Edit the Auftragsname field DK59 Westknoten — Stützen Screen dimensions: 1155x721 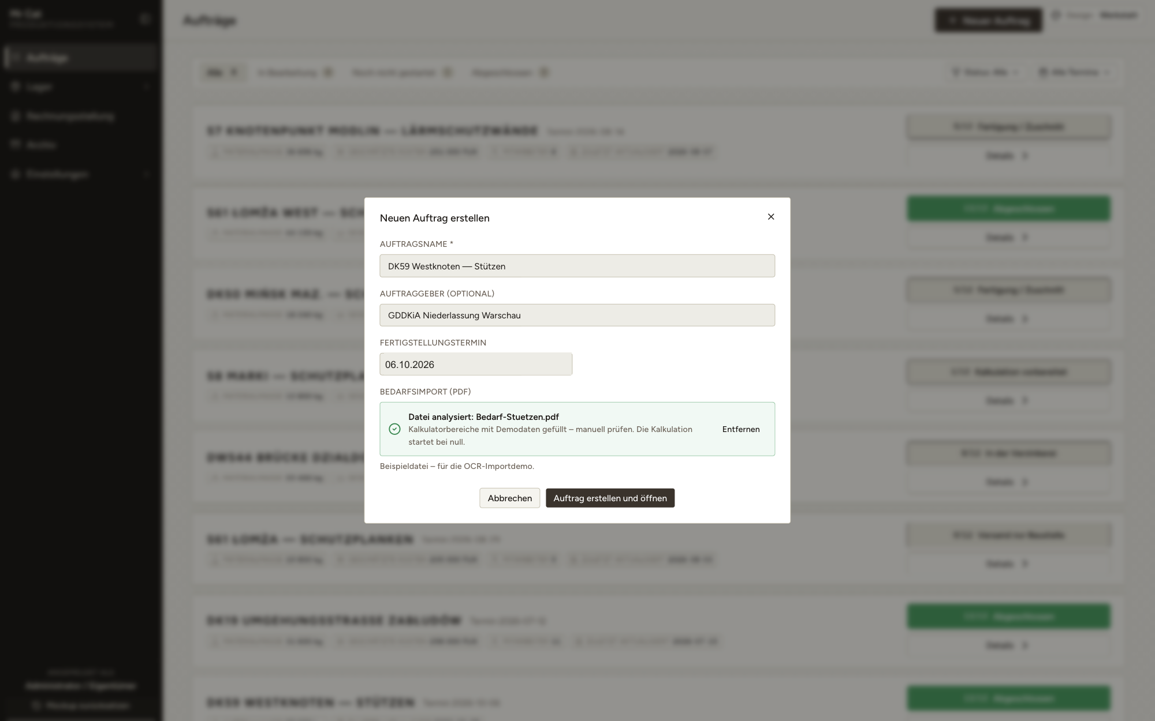577,266
